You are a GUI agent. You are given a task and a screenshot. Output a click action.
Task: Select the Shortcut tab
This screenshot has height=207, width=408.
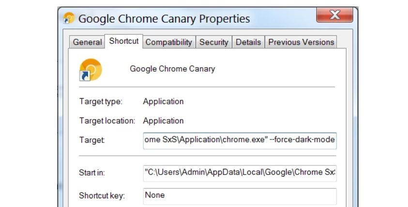pyautogui.click(x=124, y=42)
